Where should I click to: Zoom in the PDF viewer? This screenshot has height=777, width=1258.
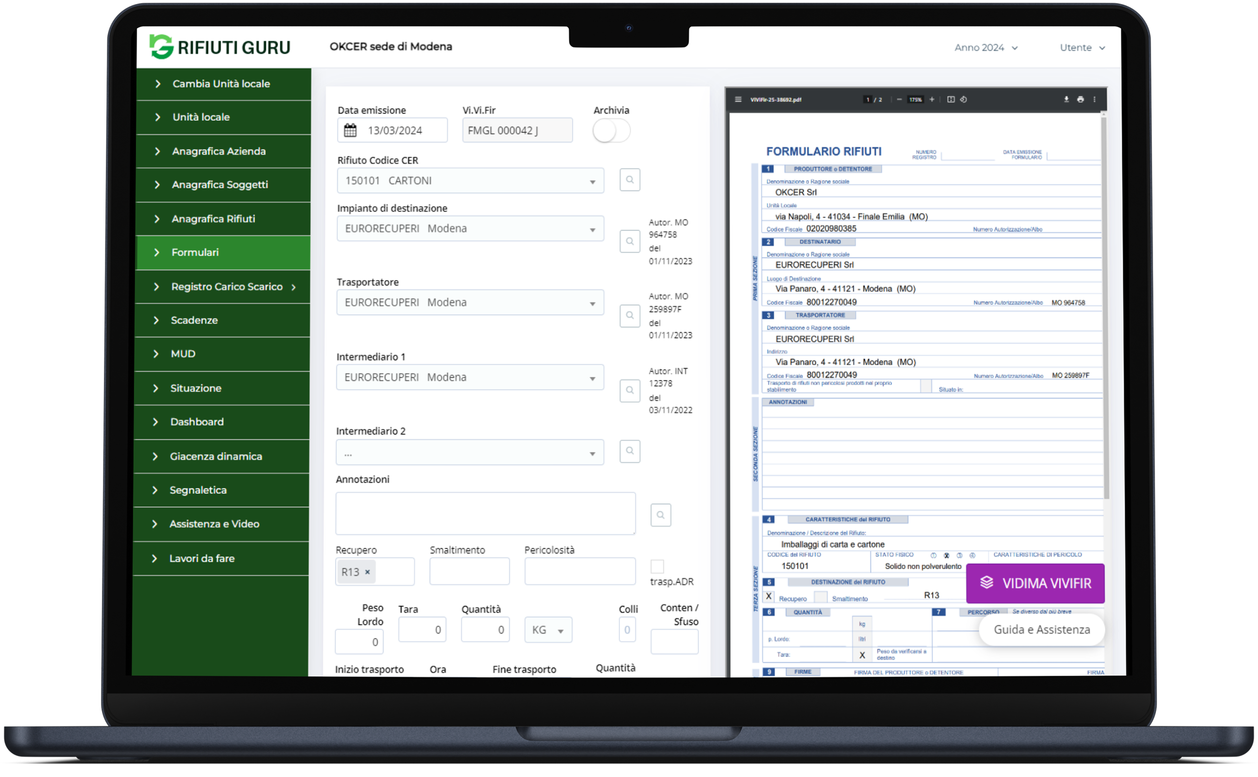point(932,100)
